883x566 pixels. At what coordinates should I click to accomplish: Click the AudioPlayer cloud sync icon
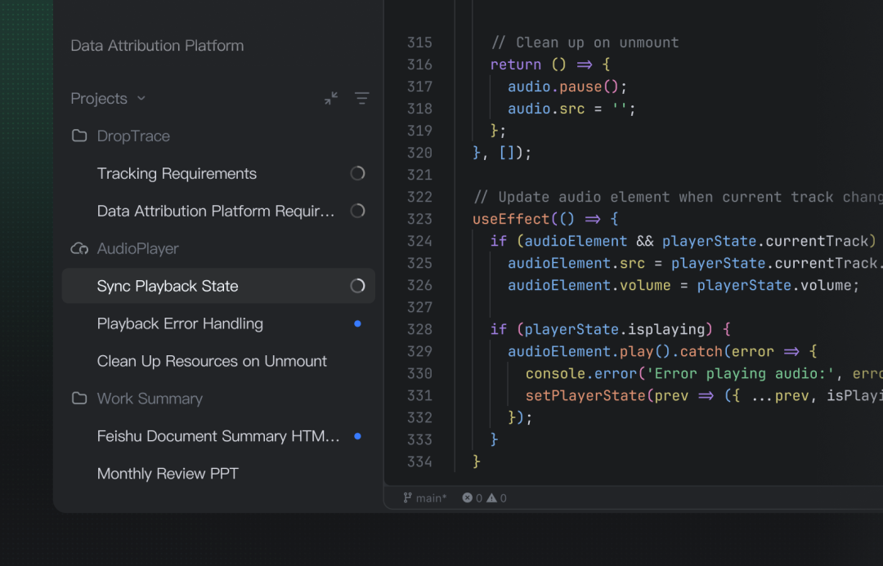[79, 248]
